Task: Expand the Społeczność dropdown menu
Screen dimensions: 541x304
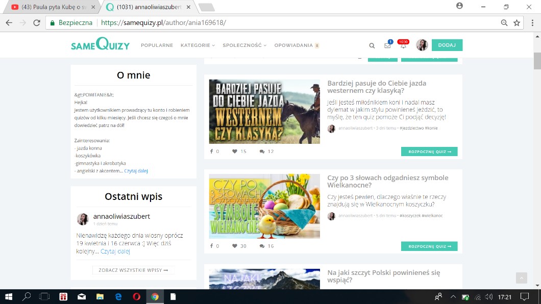Action: click(x=244, y=45)
